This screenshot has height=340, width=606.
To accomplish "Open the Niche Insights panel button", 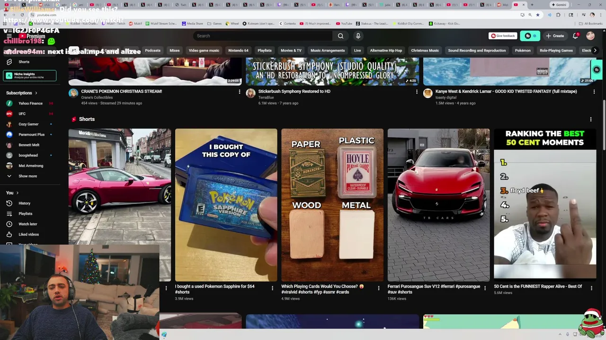I will click(30, 76).
